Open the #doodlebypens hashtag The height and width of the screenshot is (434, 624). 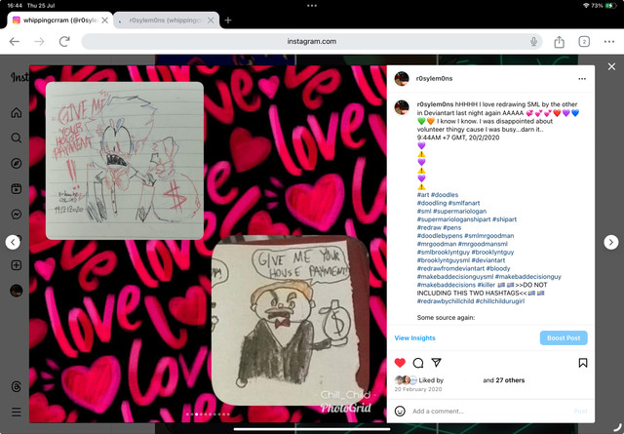click(x=440, y=236)
